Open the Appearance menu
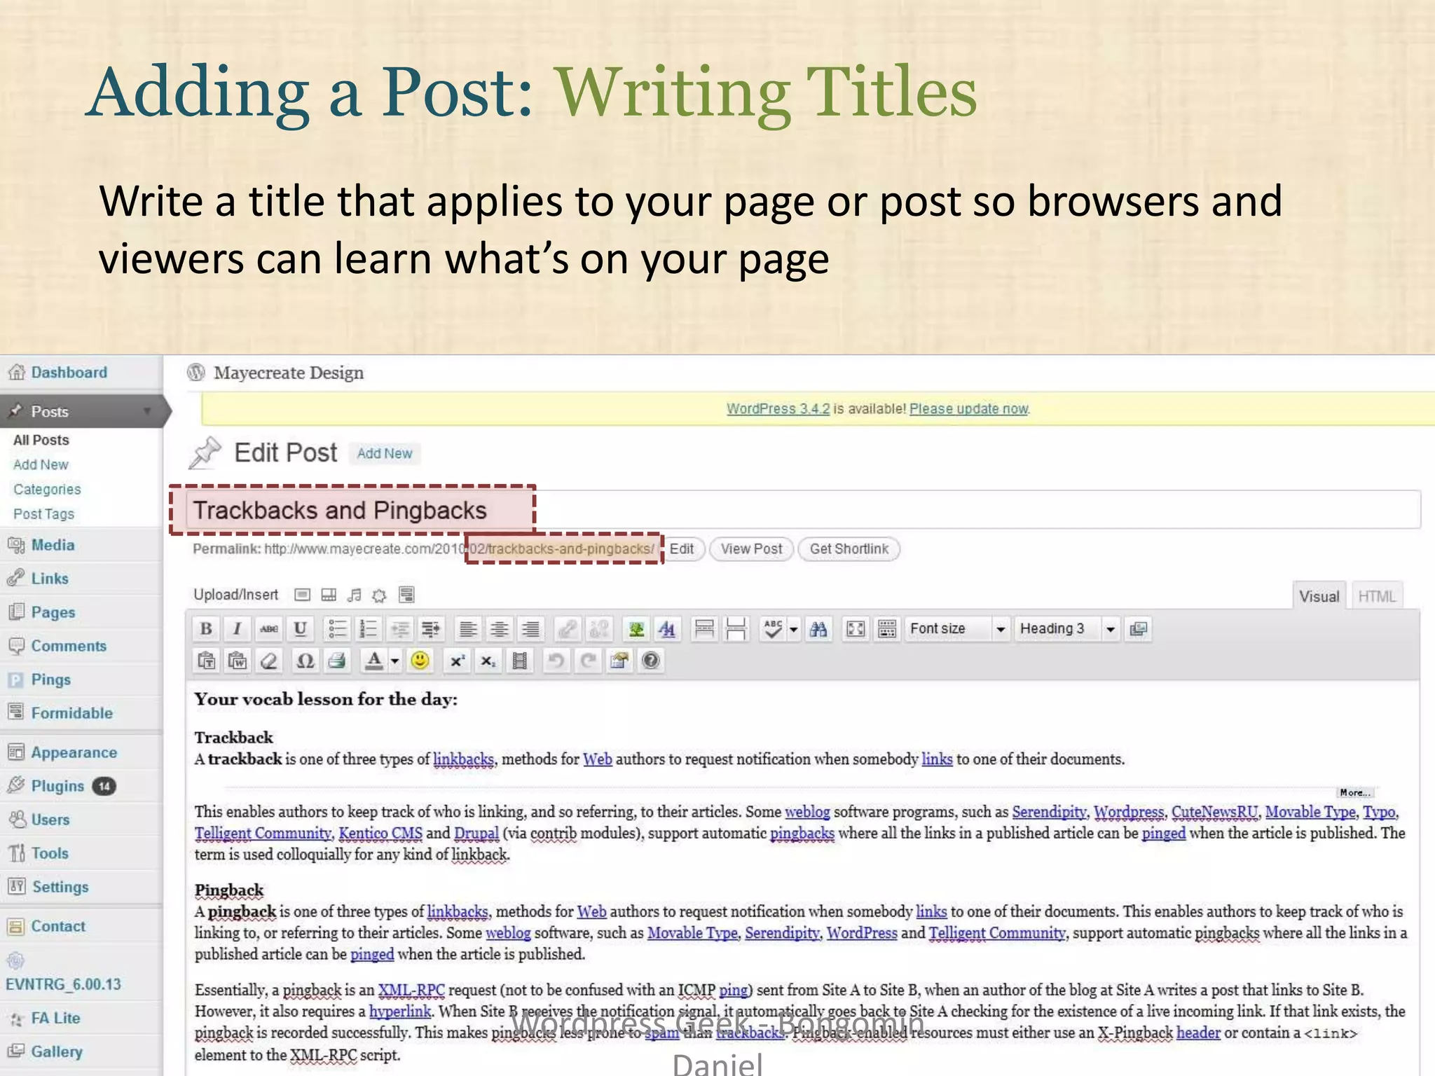 [74, 752]
